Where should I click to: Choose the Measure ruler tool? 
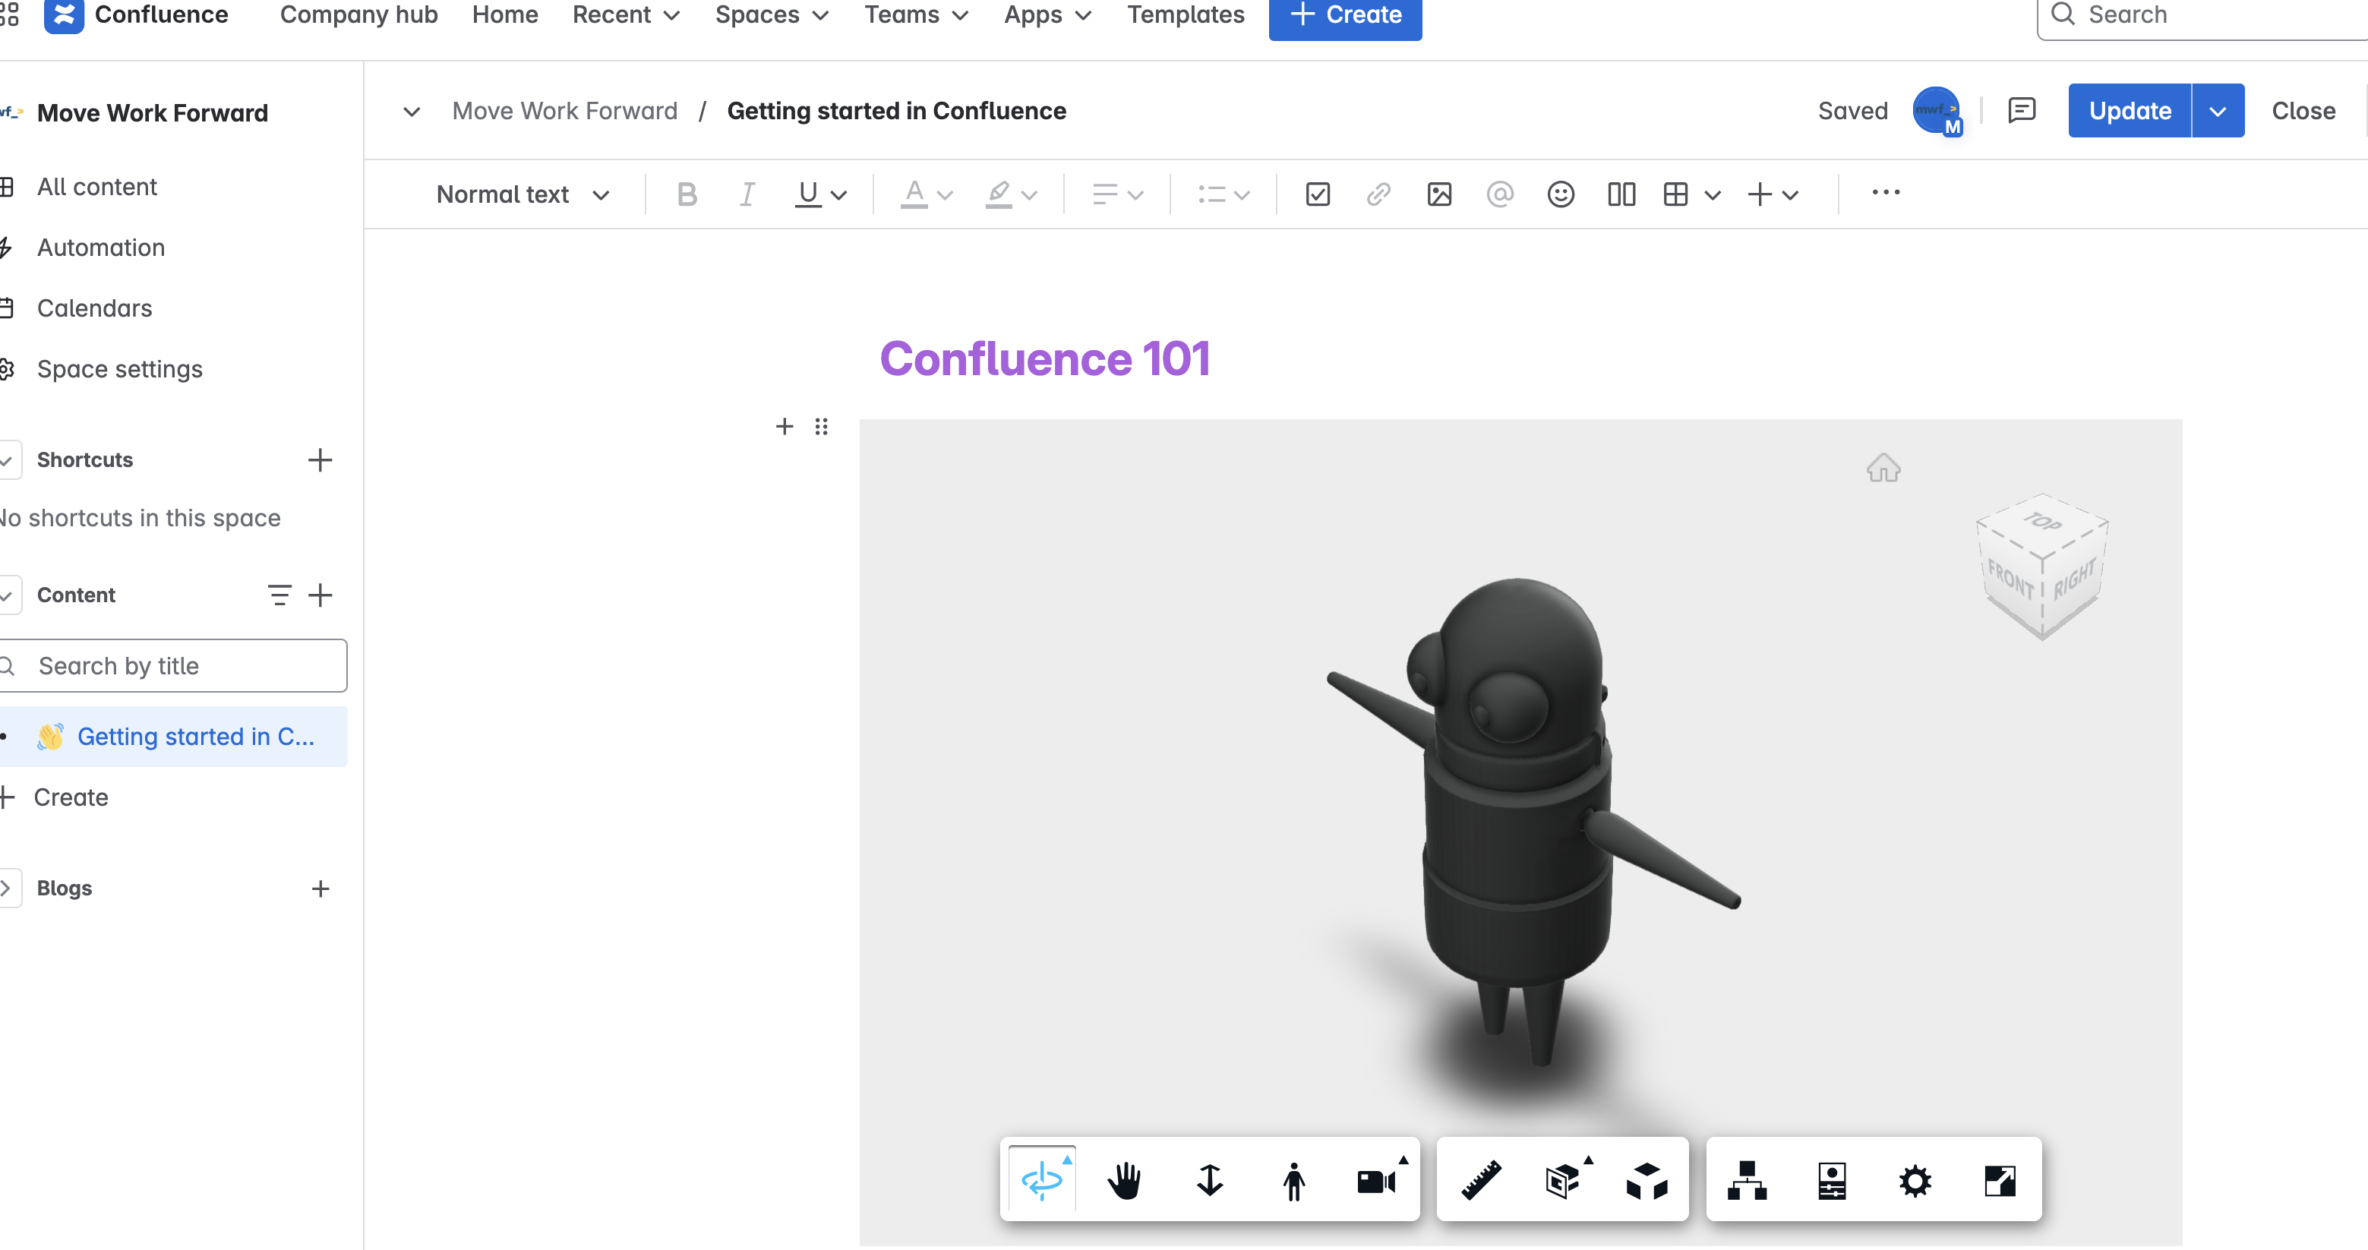(x=1481, y=1180)
